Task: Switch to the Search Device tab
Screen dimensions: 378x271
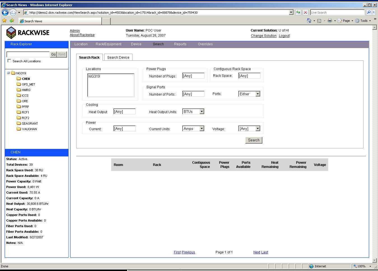Action: click(118, 57)
